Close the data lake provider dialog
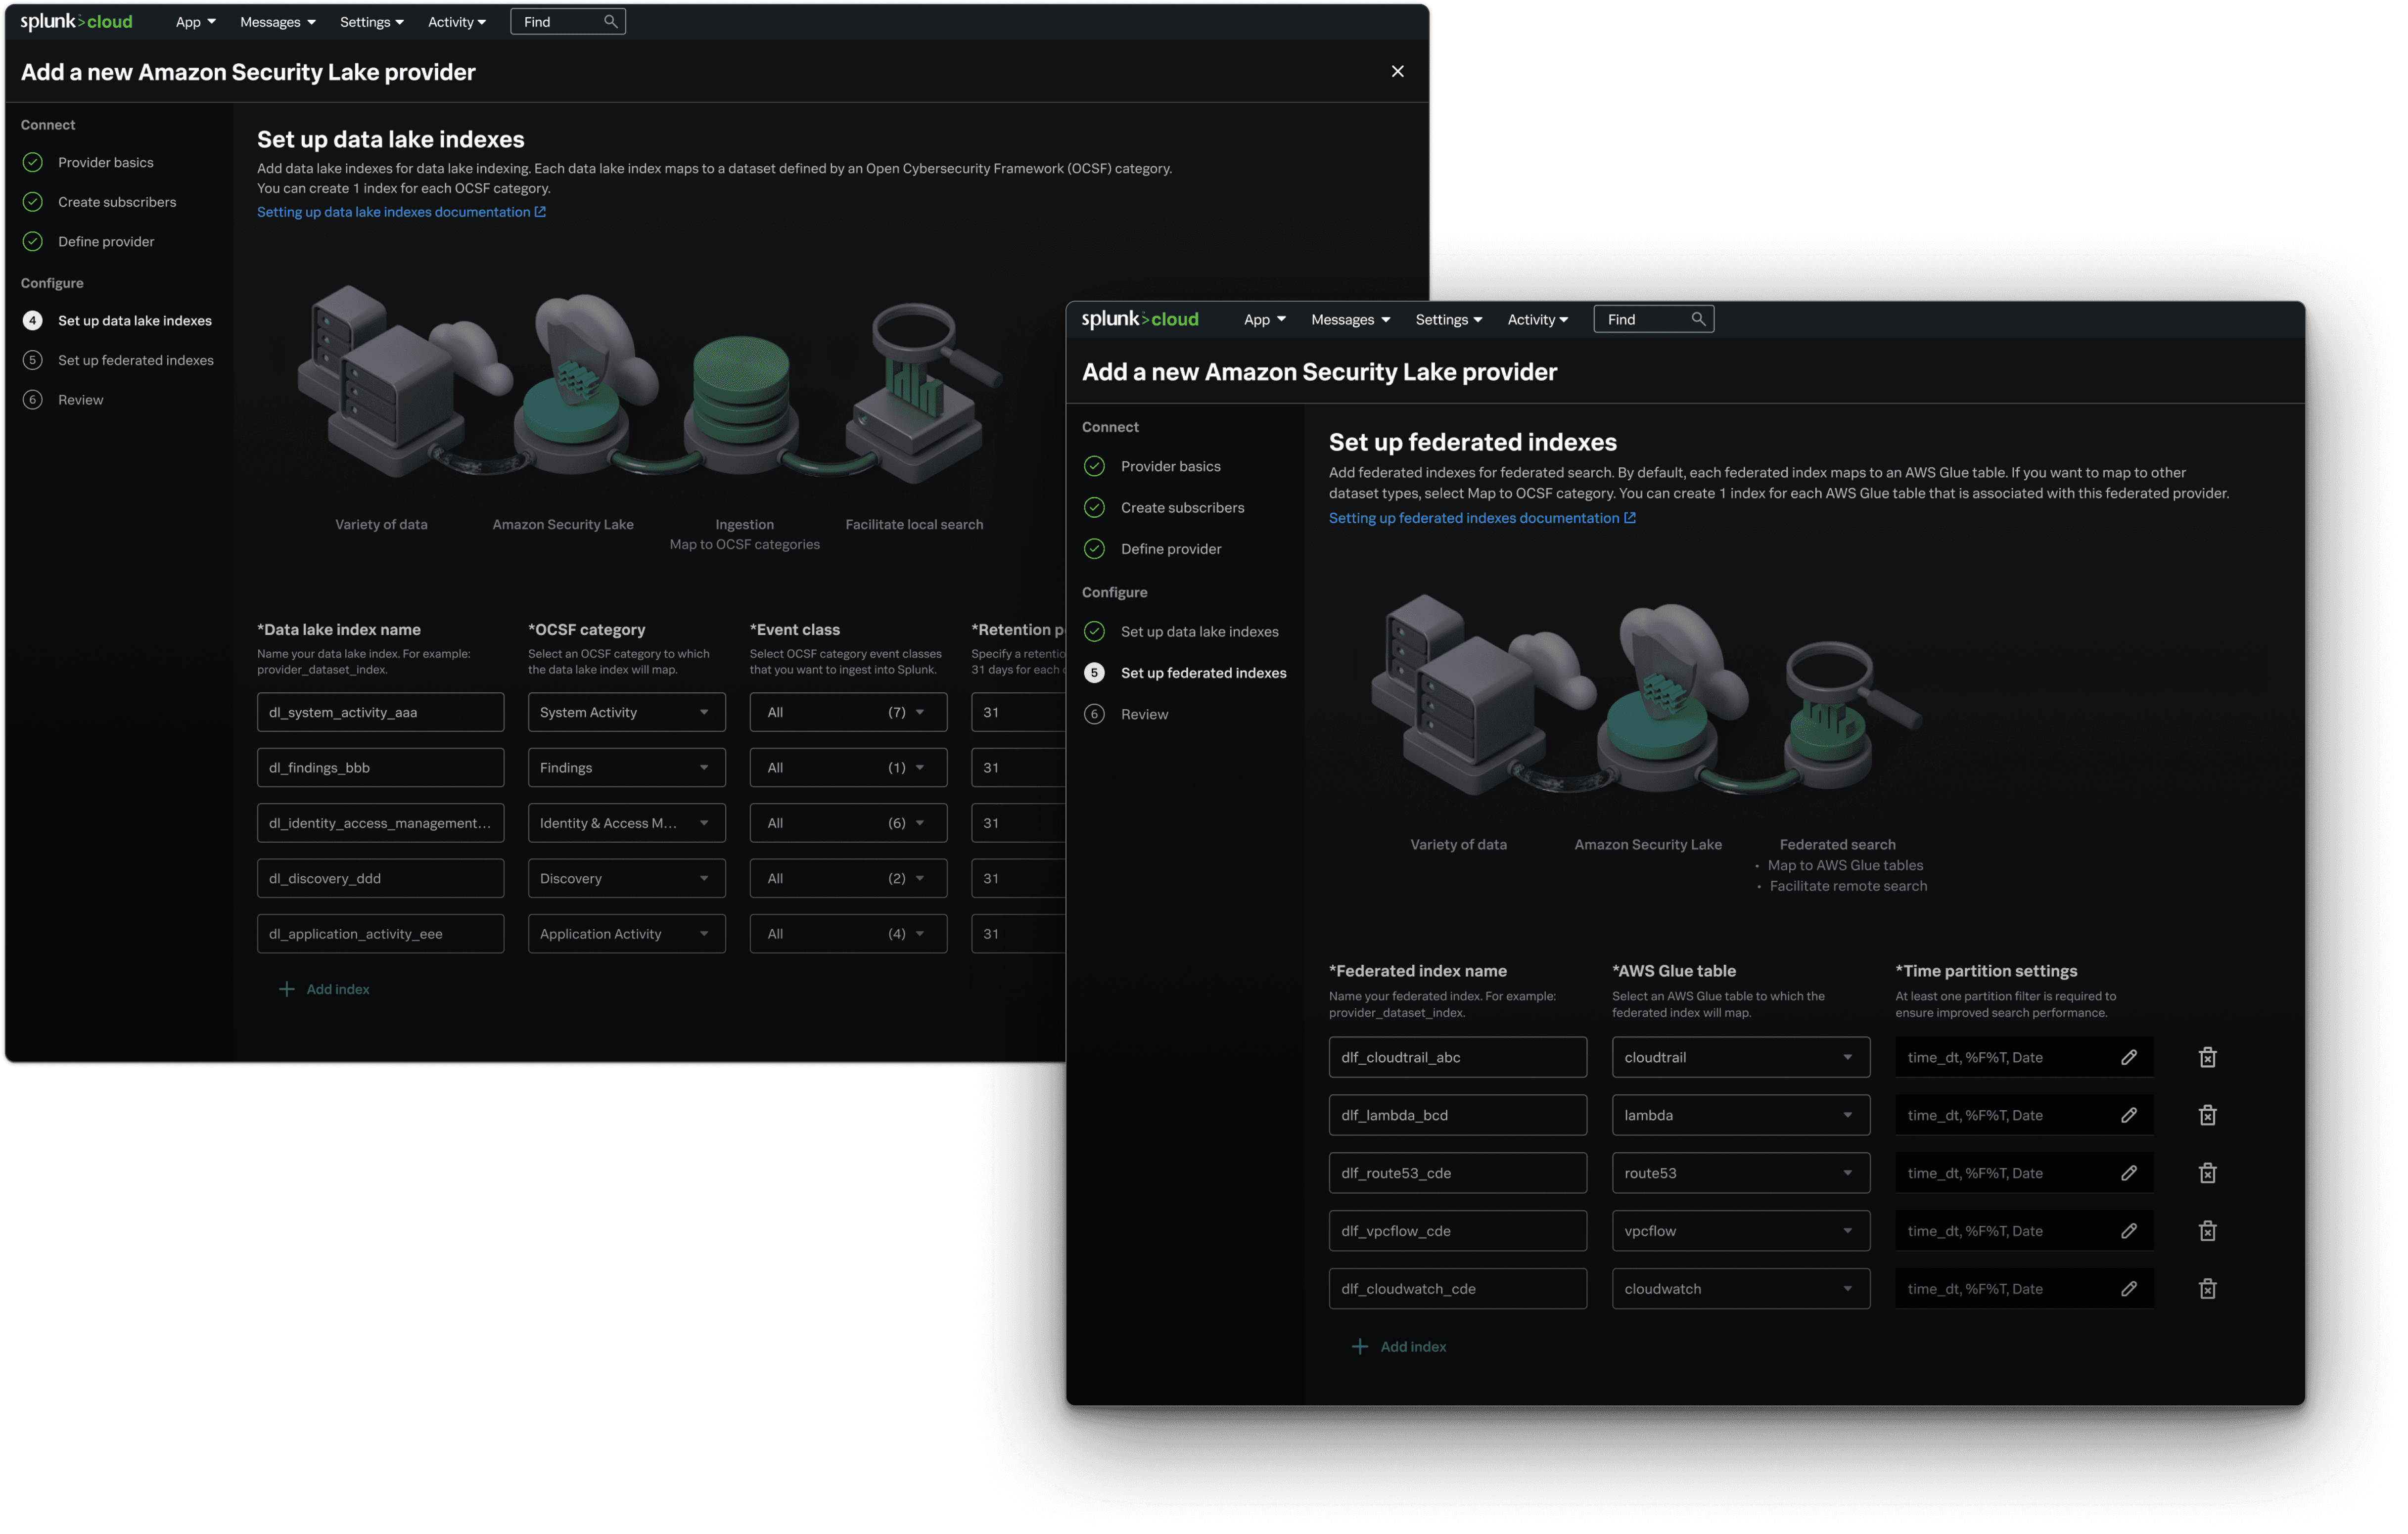Viewport: 2408px width, 1534px height. point(1397,71)
